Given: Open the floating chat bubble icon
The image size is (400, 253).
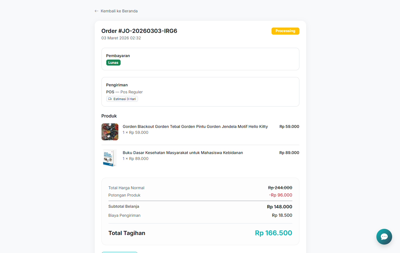Looking at the screenshot, I should click(384, 237).
